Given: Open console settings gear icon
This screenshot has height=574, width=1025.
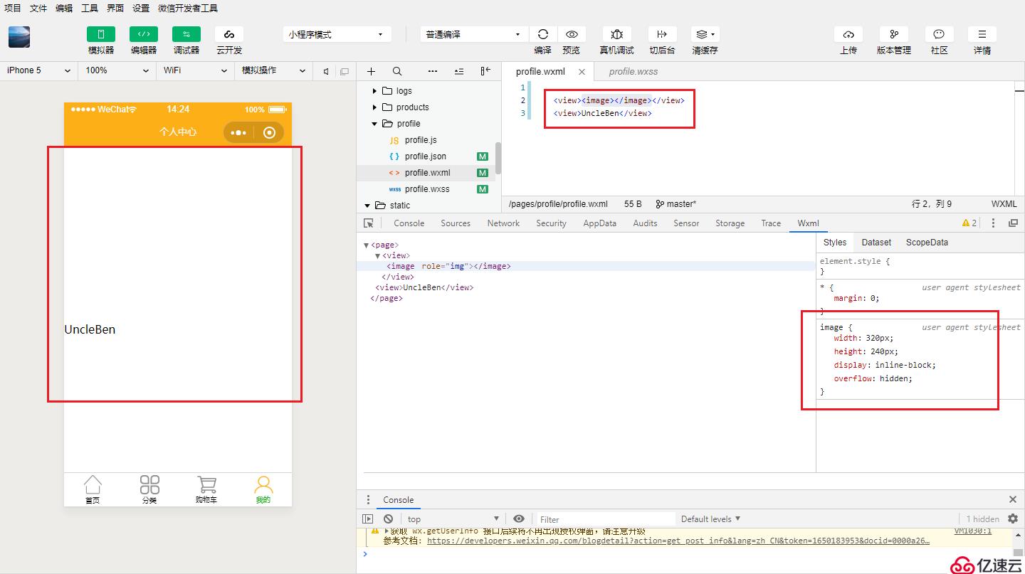Looking at the screenshot, I should (x=1013, y=519).
